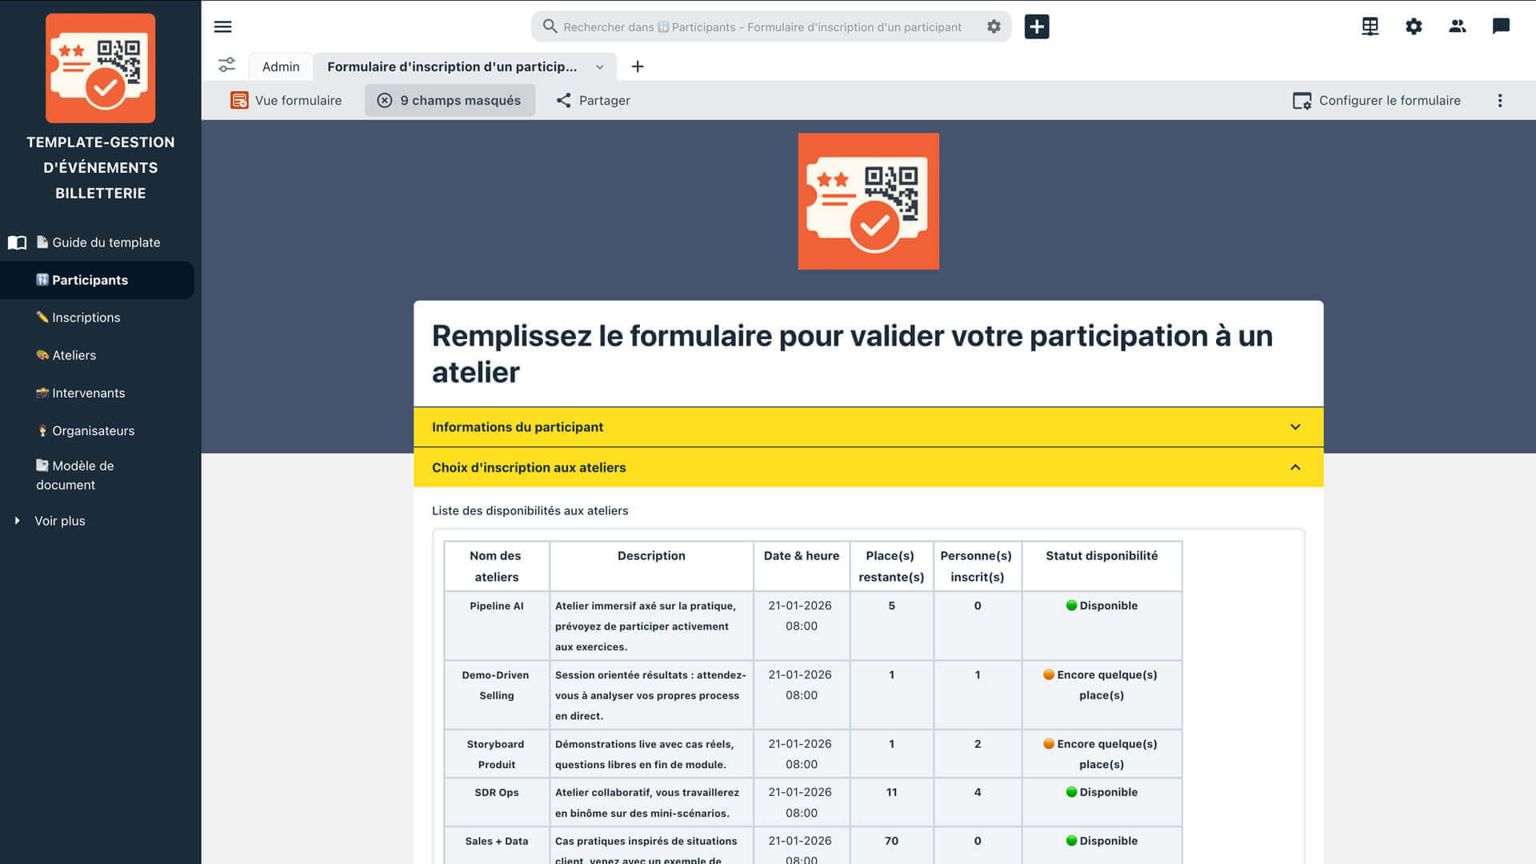Collapse Choix d'inscription aux ateliers section
Viewport: 1536px width, 864px height.
pyautogui.click(x=1295, y=467)
